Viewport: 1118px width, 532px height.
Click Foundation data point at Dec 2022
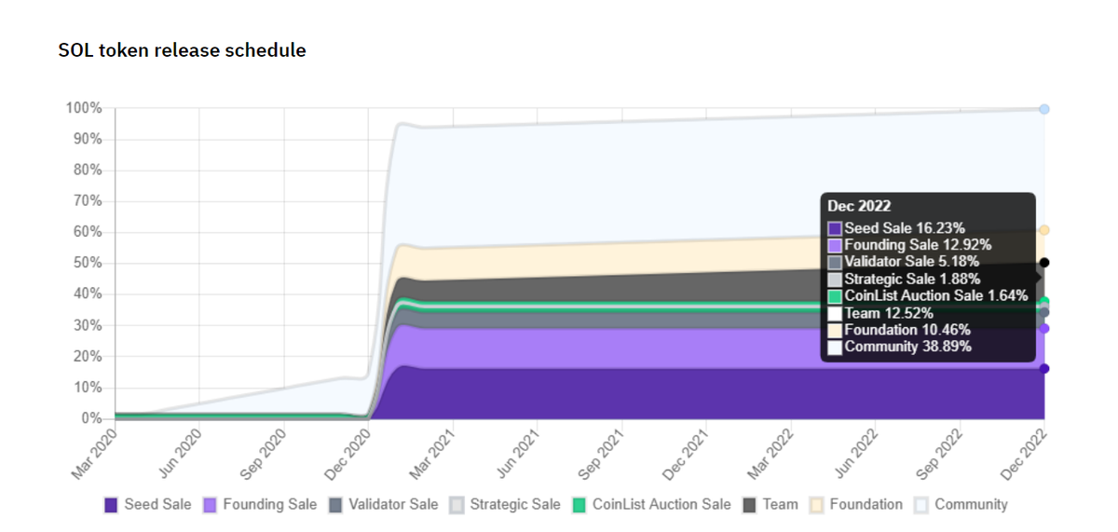[x=1044, y=230]
